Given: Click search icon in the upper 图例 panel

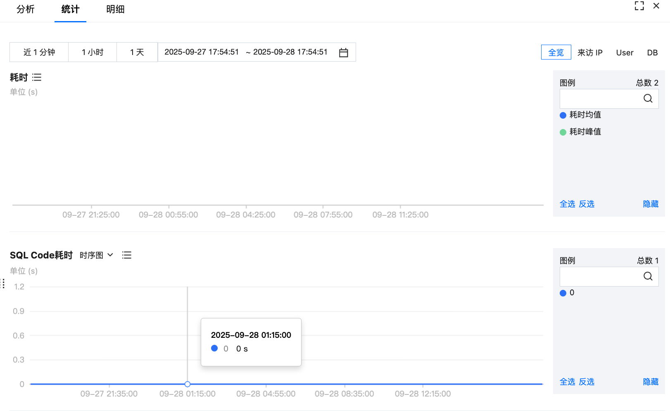Looking at the screenshot, I should point(648,98).
